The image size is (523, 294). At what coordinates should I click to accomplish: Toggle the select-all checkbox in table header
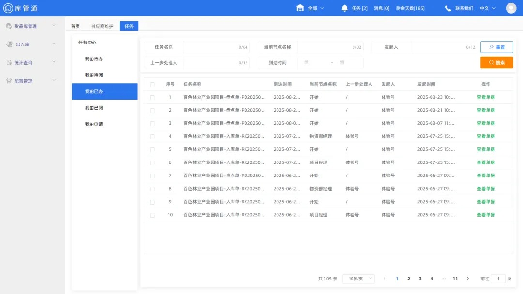click(152, 85)
